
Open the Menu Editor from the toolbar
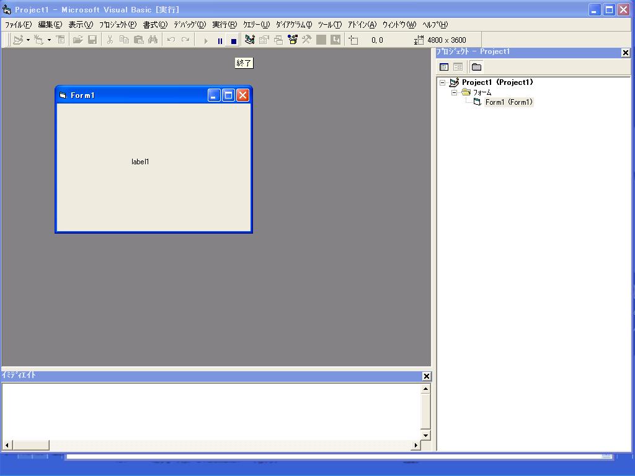60,40
